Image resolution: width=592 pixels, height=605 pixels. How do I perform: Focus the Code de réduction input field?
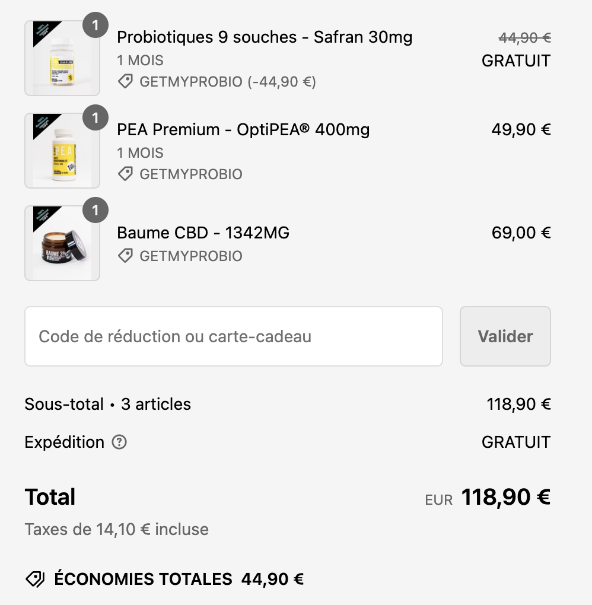click(234, 336)
